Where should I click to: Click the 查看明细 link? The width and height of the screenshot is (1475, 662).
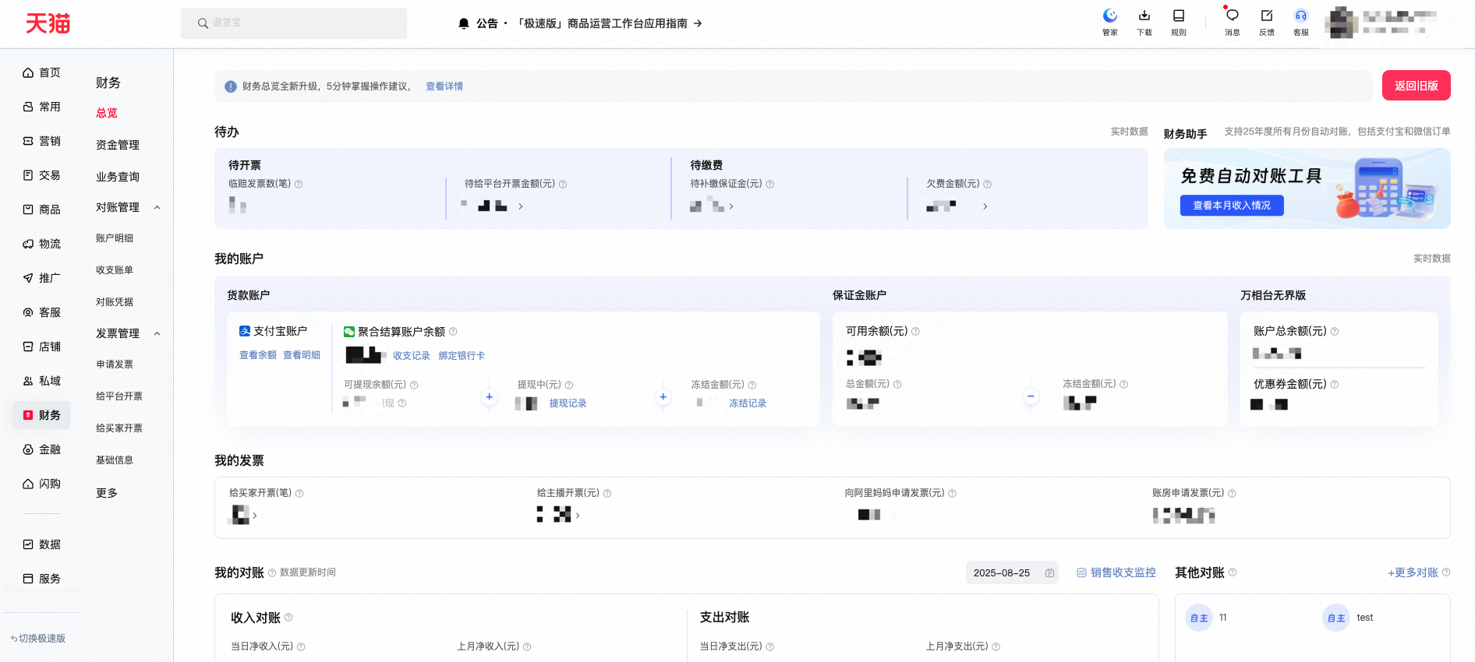pos(302,355)
